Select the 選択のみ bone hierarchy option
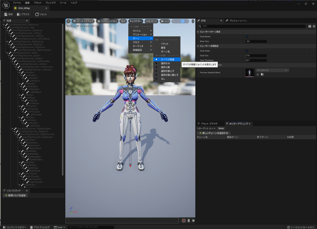317x229 pixels. 165,63
